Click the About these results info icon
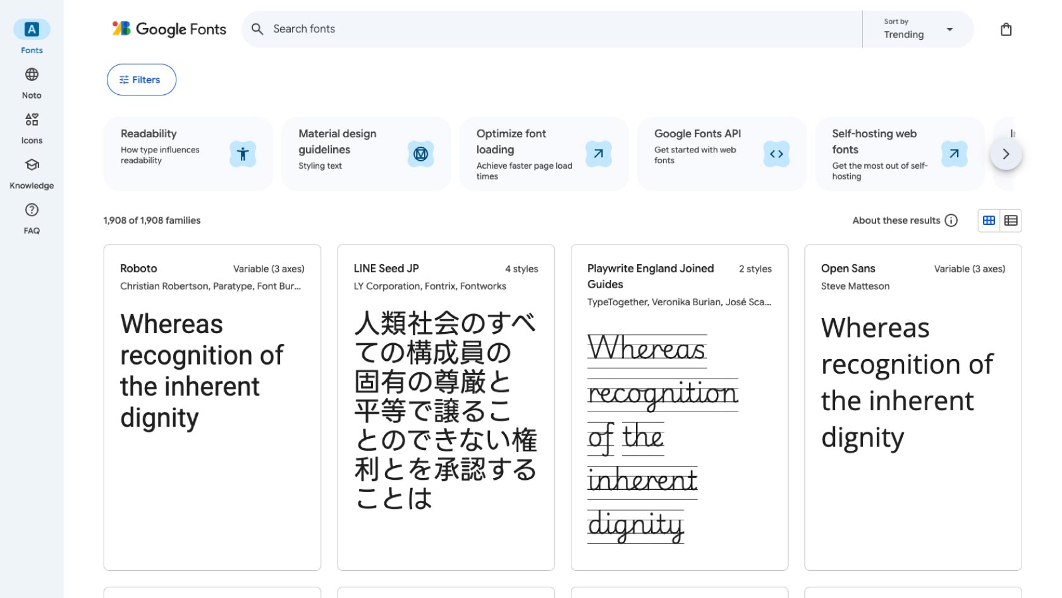The width and height of the screenshot is (1062, 598). pyautogui.click(x=951, y=221)
